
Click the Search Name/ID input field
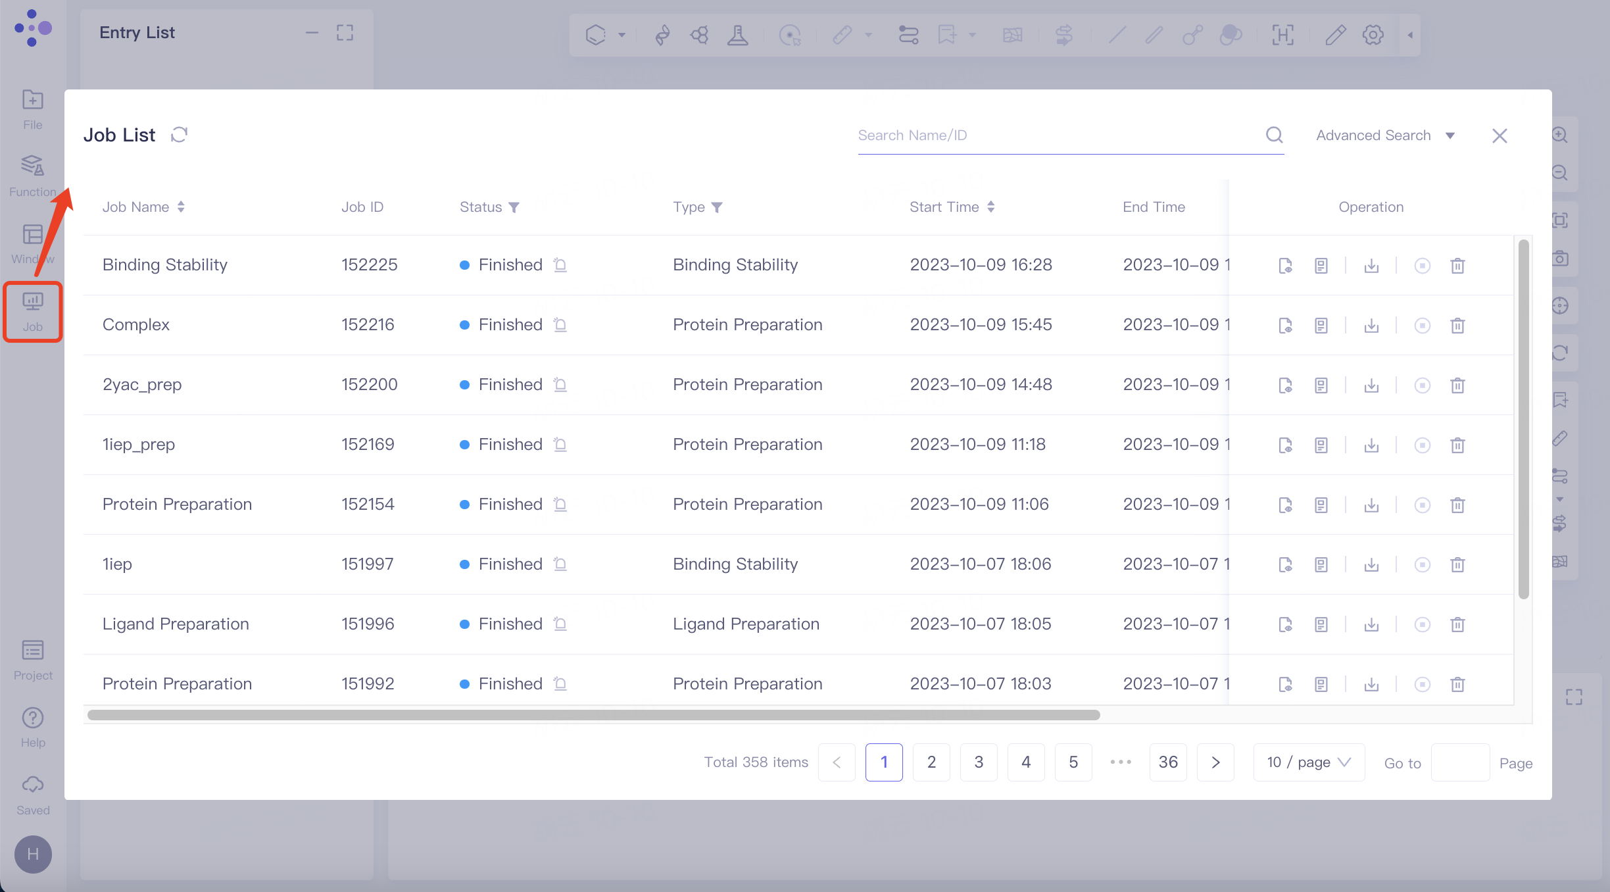click(x=1052, y=136)
